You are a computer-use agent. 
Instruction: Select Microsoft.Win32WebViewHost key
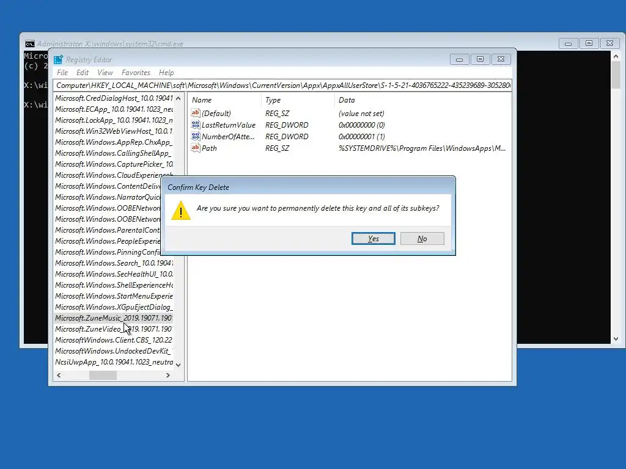114,131
